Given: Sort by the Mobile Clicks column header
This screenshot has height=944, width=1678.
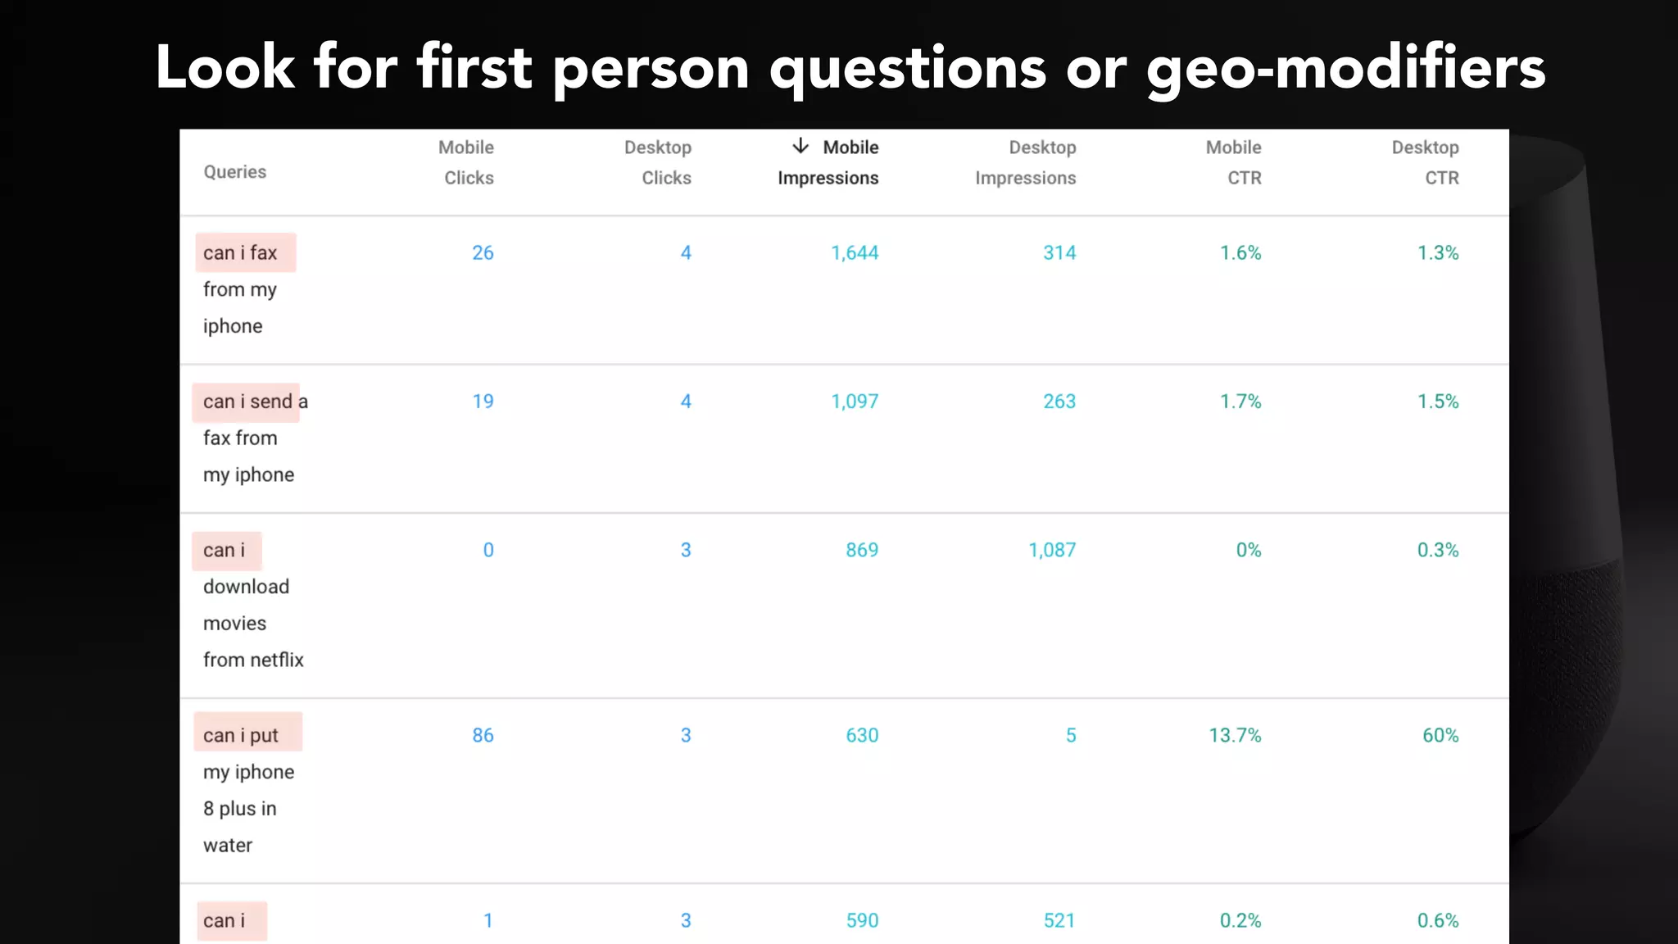Looking at the screenshot, I should tap(467, 162).
